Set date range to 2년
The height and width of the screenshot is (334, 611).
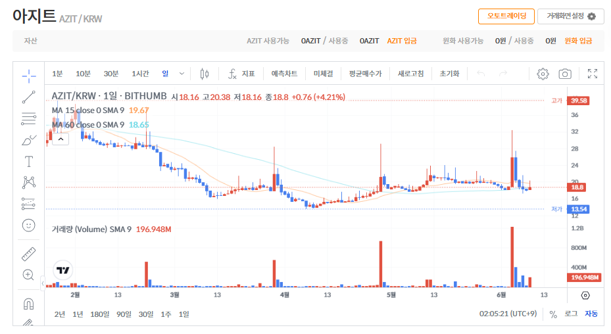(60, 314)
